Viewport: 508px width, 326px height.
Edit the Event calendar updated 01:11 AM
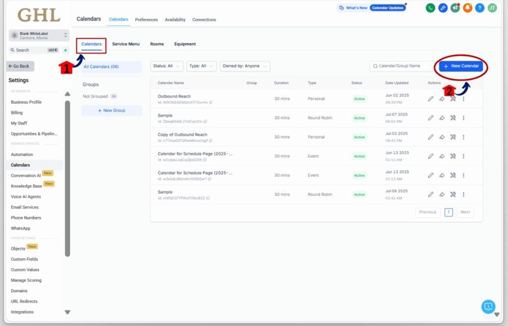[x=431, y=156]
